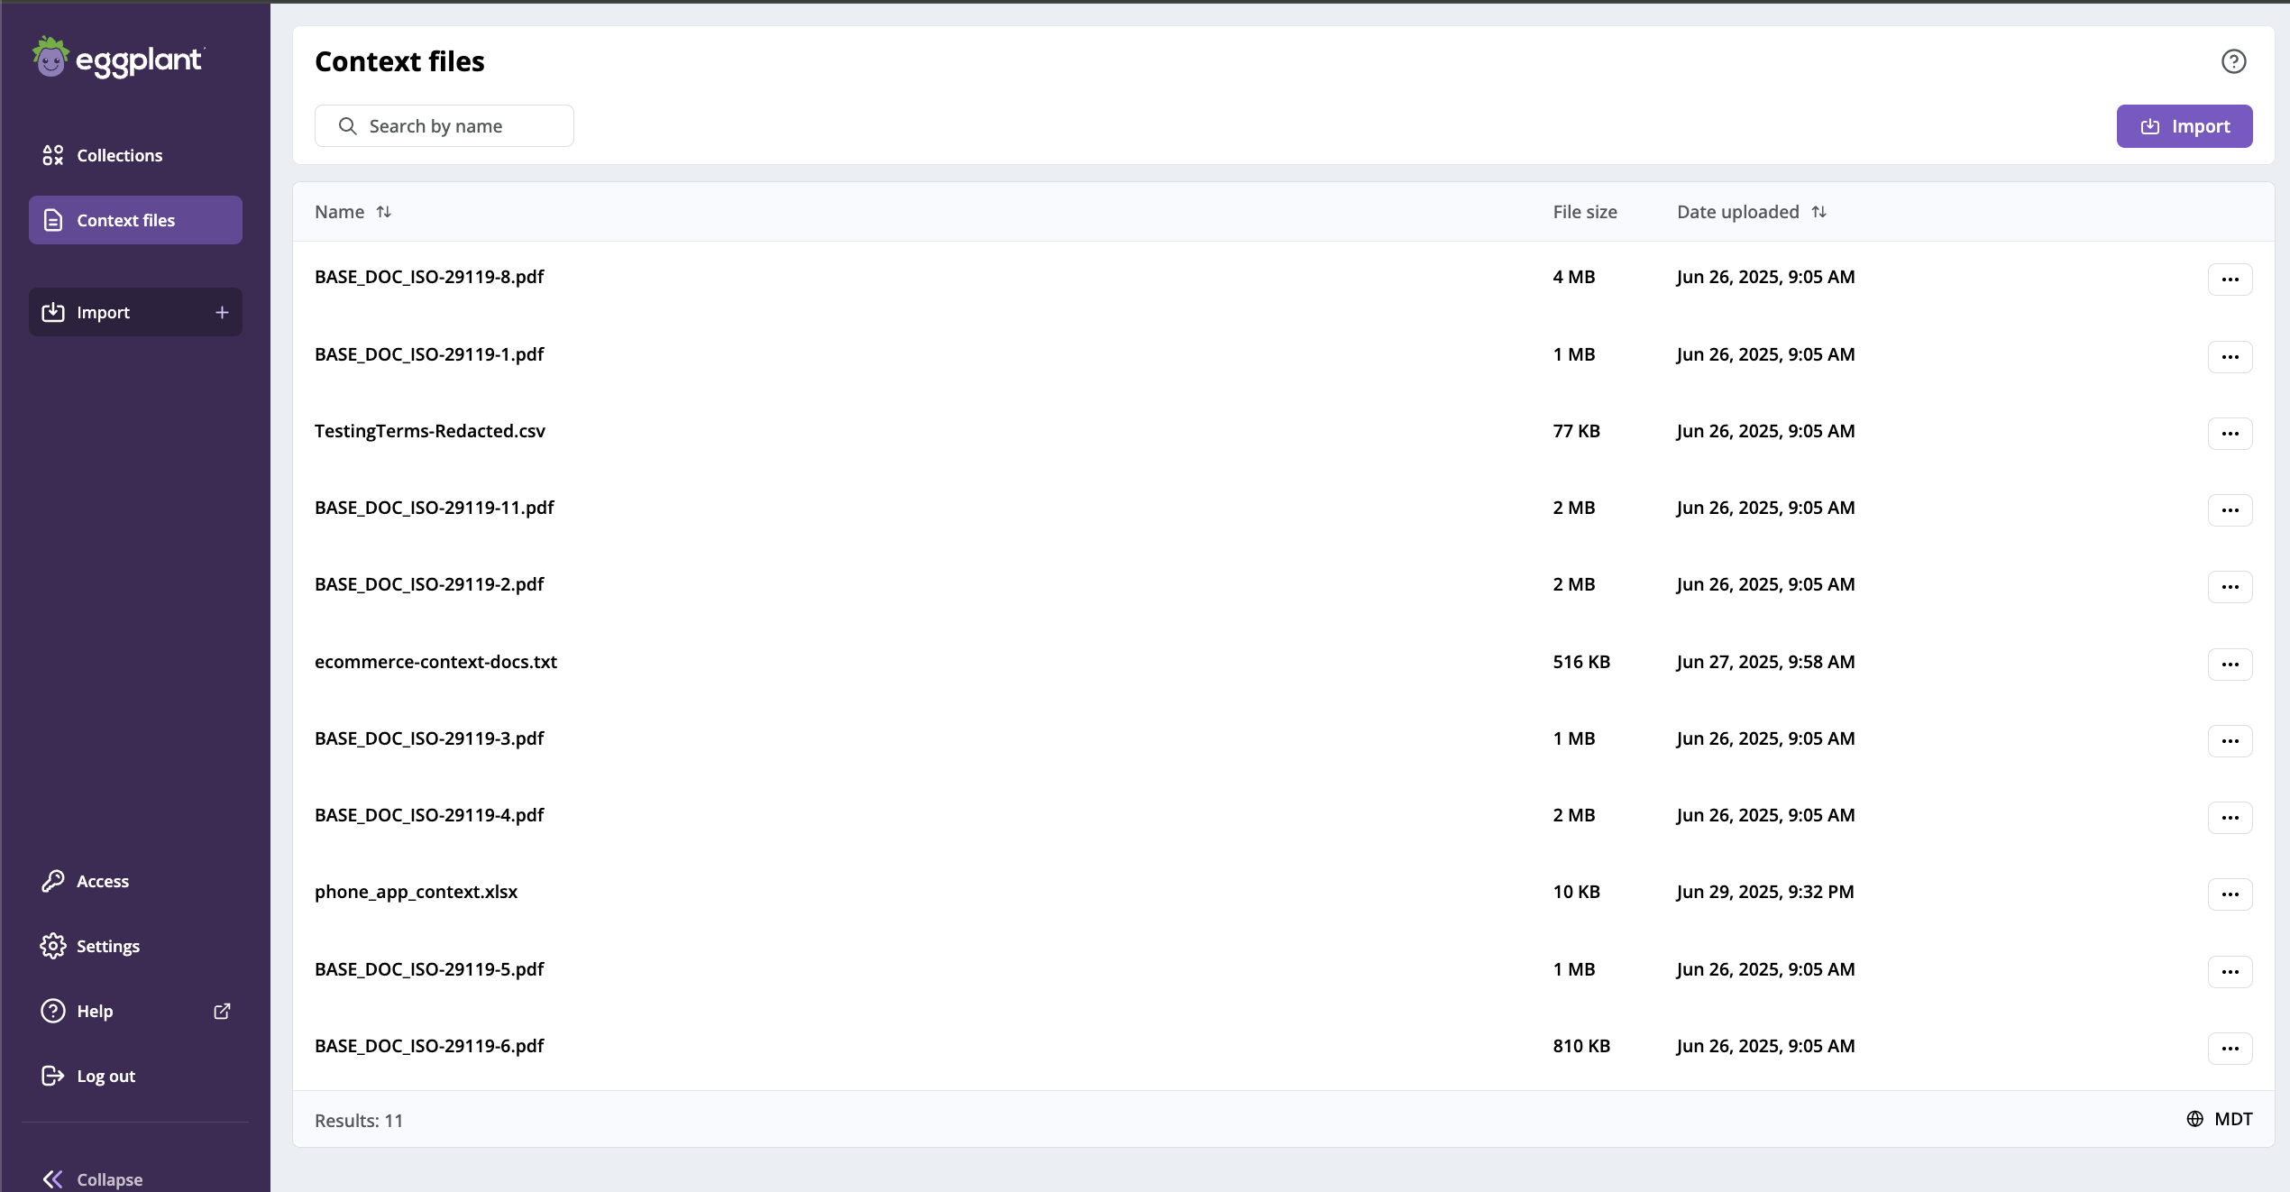Select file name BASE_DOC_ISO-29119-8.pdf

[x=429, y=277]
